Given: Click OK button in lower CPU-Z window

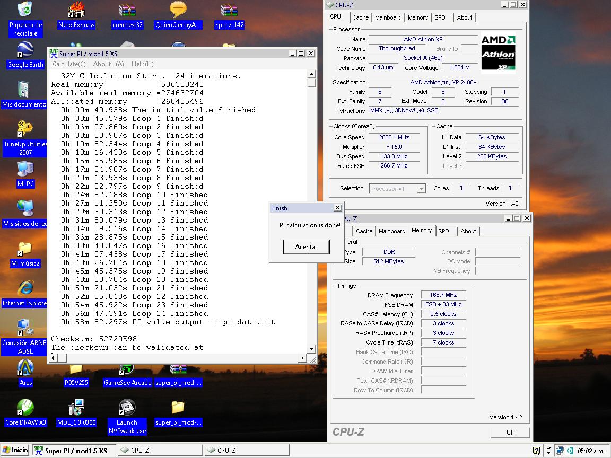Looking at the screenshot, I should point(510,433).
